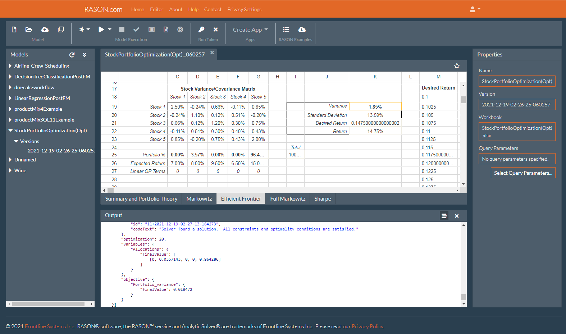Viewport: 566px width, 334px height.
Task: Collapse the StockPortfolioOptimization(Opt) tree node
Action: 10,131
